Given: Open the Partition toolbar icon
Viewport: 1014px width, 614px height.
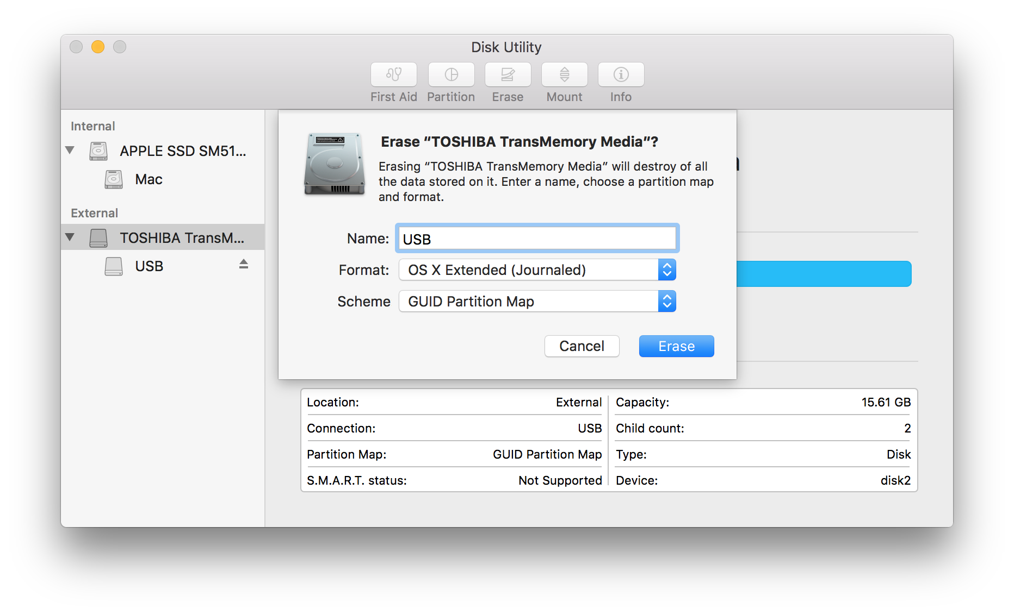Looking at the screenshot, I should click(451, 74).
